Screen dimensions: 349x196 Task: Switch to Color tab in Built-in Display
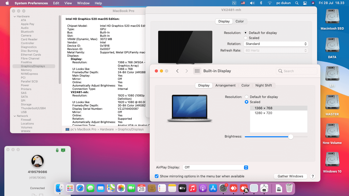click(x=246, y=85)
